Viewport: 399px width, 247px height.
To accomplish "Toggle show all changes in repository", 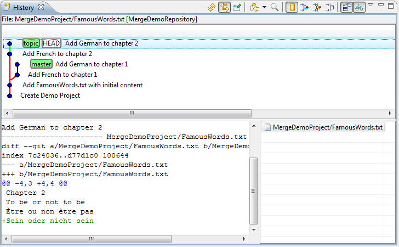I will tap(292, 7).
